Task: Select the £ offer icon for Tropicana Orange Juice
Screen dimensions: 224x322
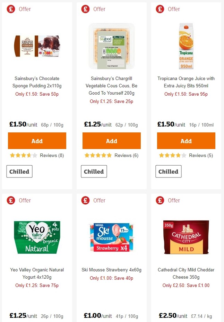Action: [x=160, y=9]
